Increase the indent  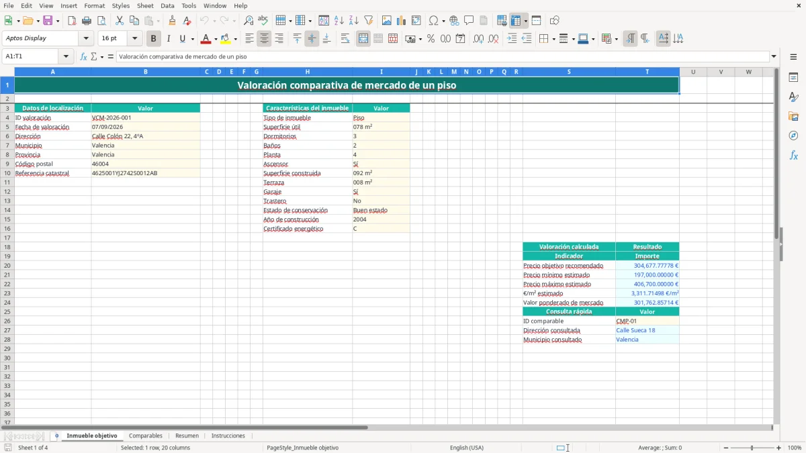click(512, 39)
